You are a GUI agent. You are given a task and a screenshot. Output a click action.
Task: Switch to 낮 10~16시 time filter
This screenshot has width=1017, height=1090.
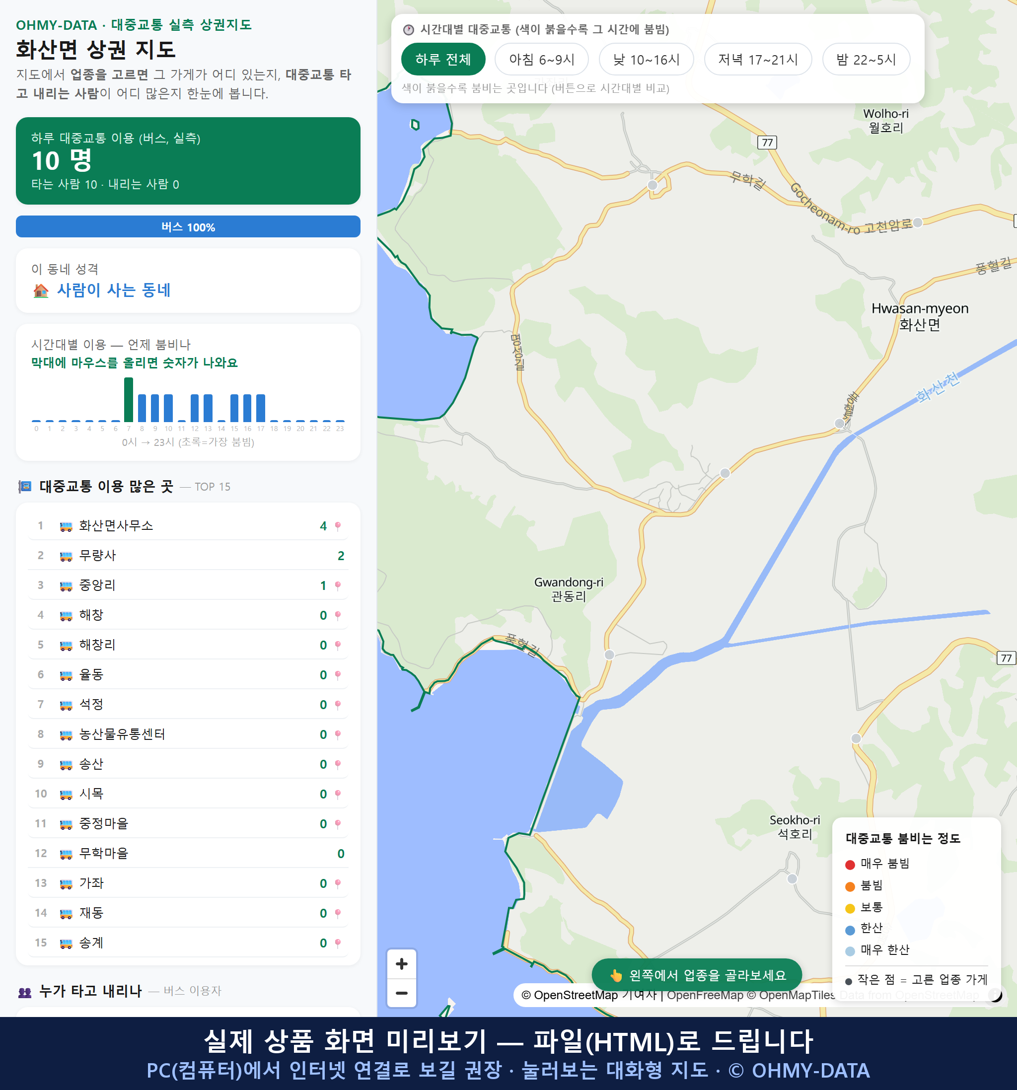point(646,59)
